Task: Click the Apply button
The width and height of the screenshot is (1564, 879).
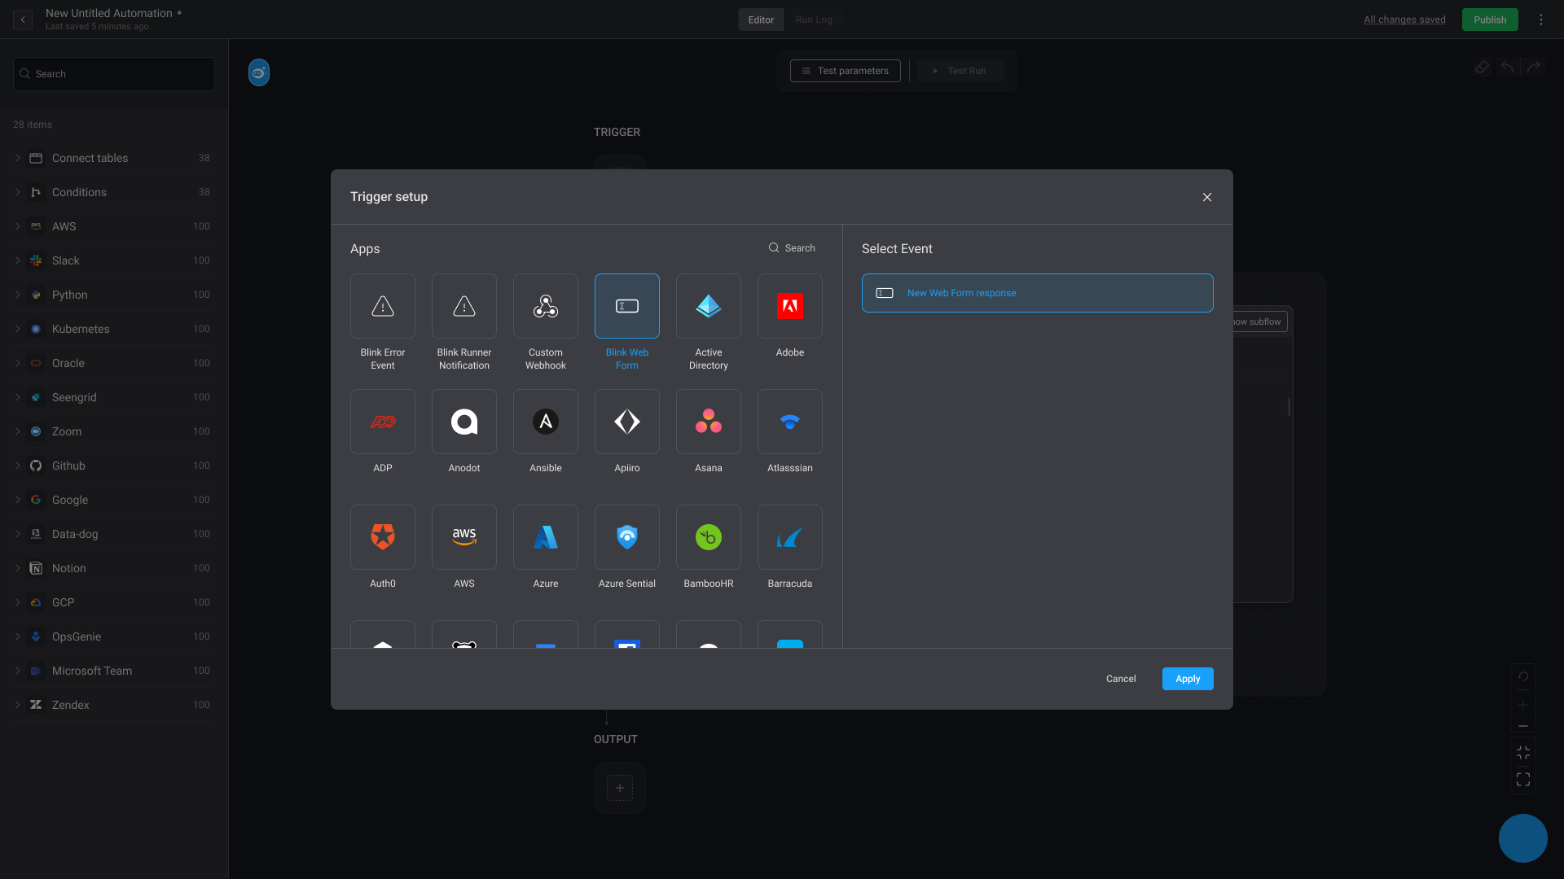Action: point(1188,679)
